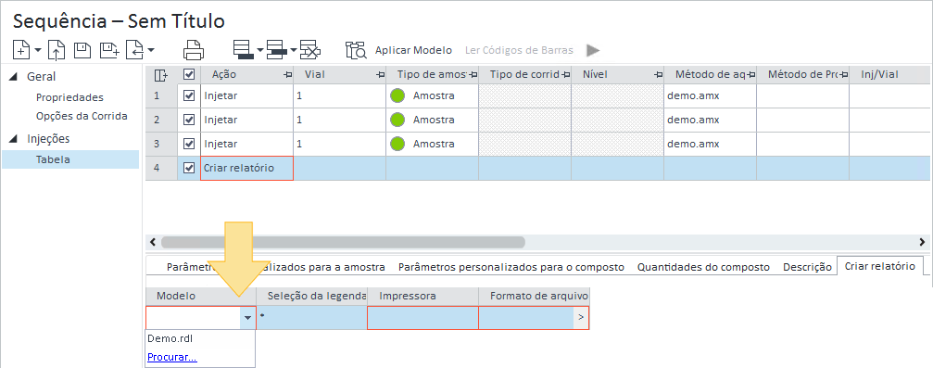933x368 pixels.
Task: Collapse the Injeções tree section
Action: tap(14, 139)
